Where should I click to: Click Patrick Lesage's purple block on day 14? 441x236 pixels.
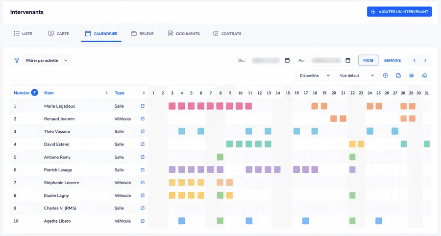point(277,169)
